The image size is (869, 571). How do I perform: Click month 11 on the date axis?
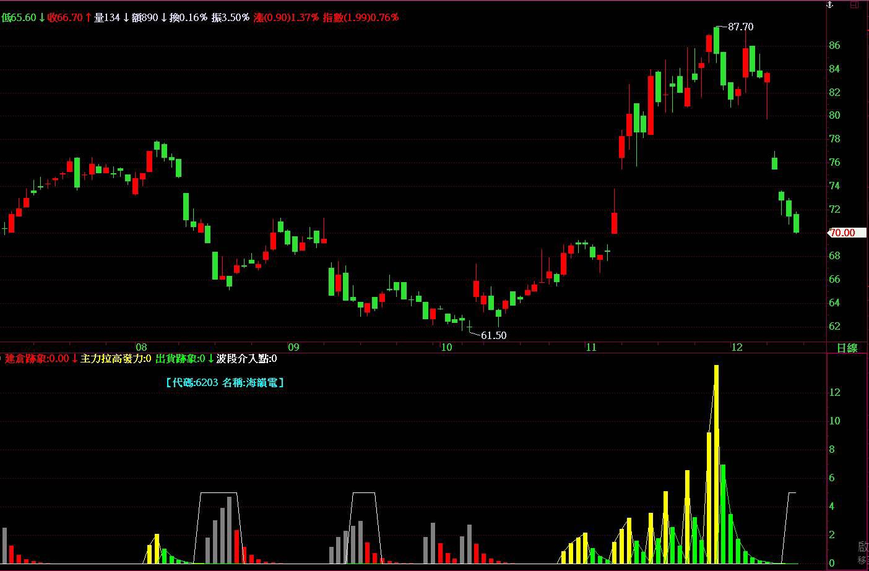pos(591,347)
